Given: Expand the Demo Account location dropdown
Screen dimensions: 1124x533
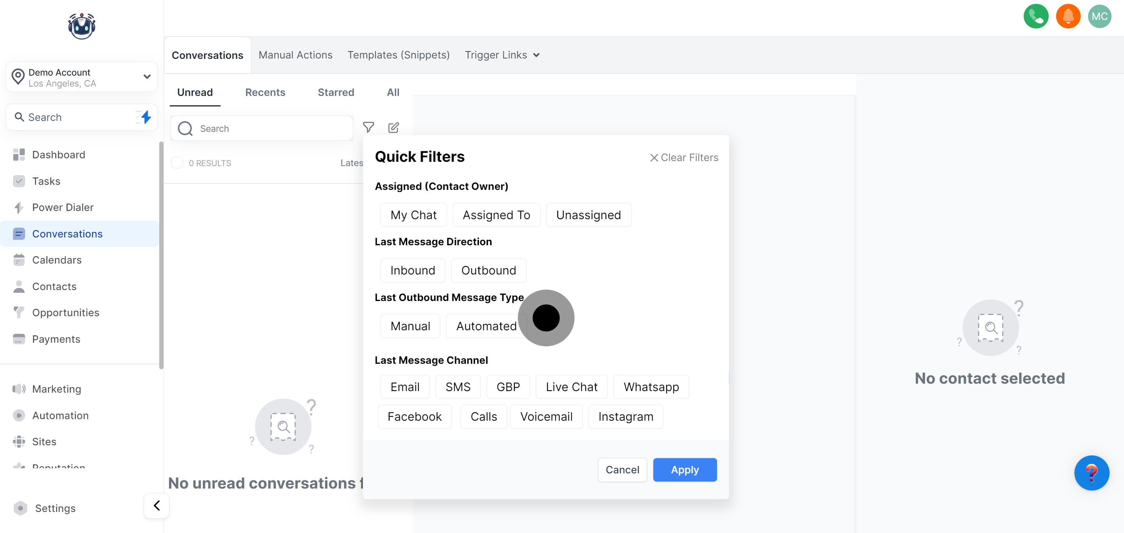Looking at the screenshot, I should (x=147, y=77).
